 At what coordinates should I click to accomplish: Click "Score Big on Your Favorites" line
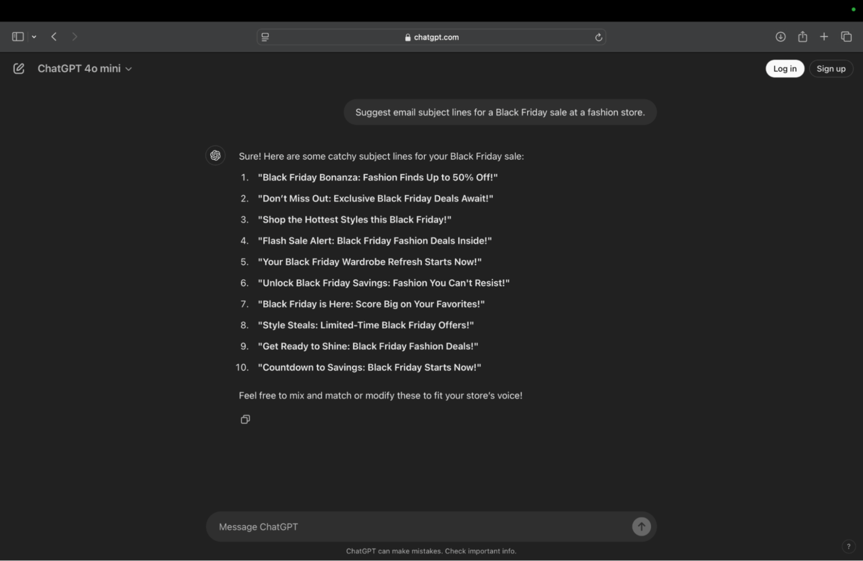coord(371,304)
